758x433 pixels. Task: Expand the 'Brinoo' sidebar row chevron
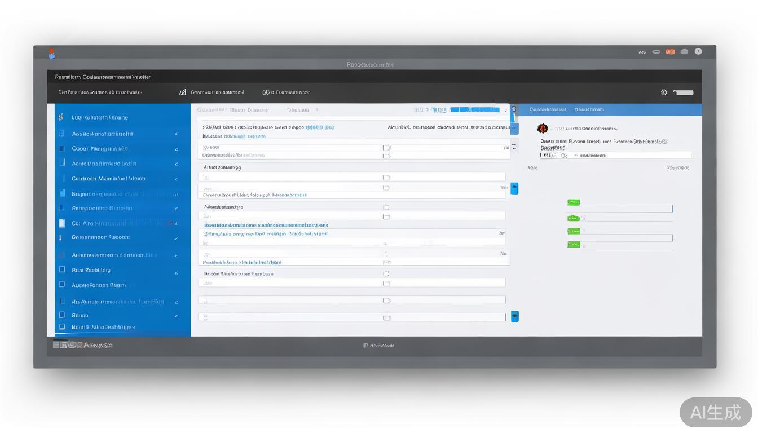point(176,316)
